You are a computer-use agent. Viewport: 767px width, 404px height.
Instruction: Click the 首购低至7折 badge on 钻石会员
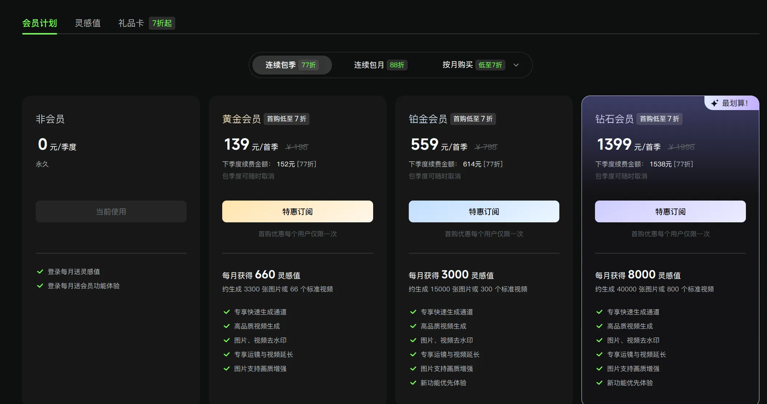coord(659,119)
